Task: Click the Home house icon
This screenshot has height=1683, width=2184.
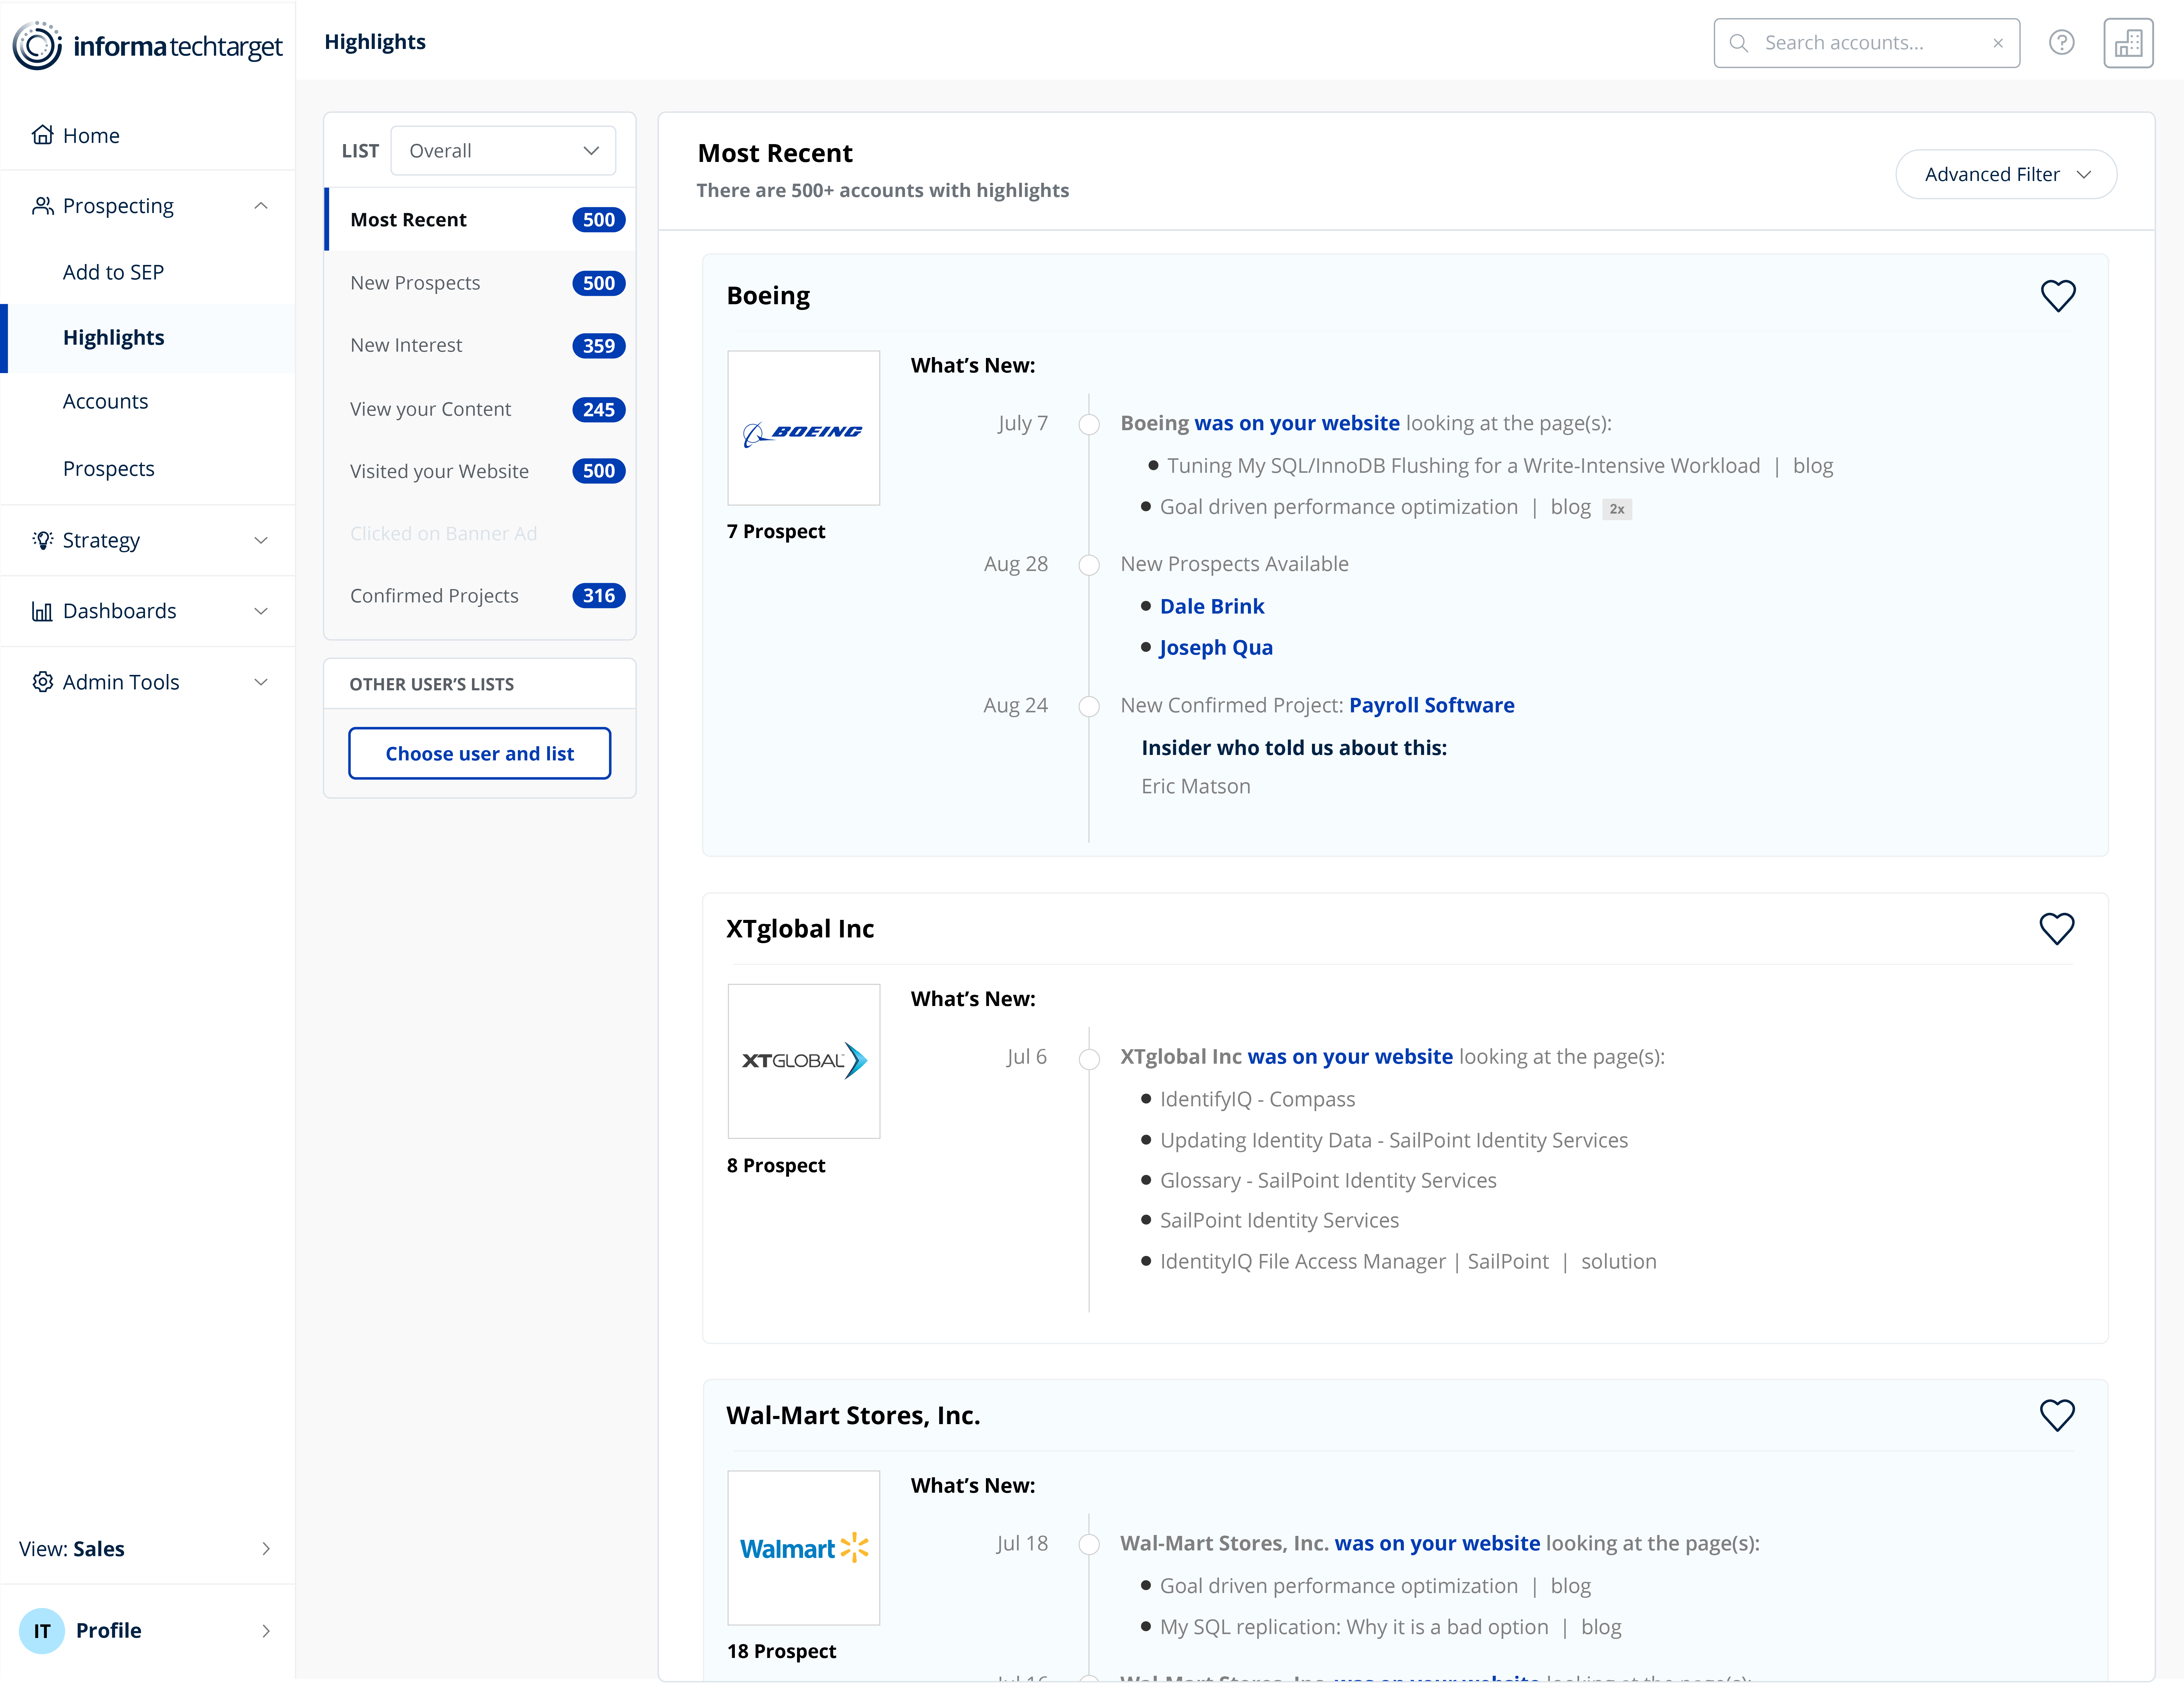Action: (x=42, y=135)
